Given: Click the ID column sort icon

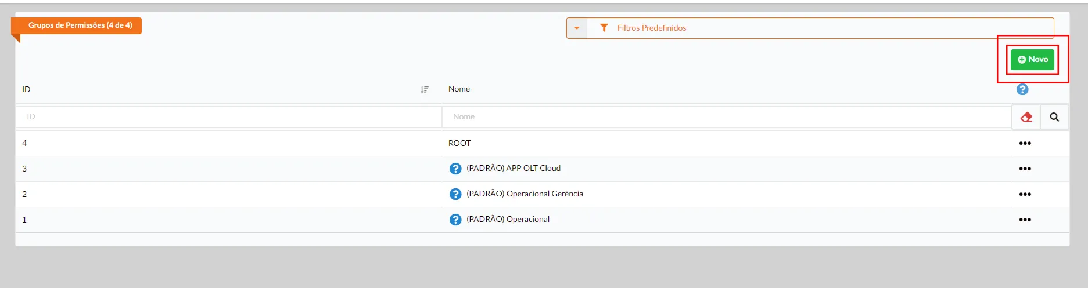Looking at the screenshot, I should [x=425, y=89].
